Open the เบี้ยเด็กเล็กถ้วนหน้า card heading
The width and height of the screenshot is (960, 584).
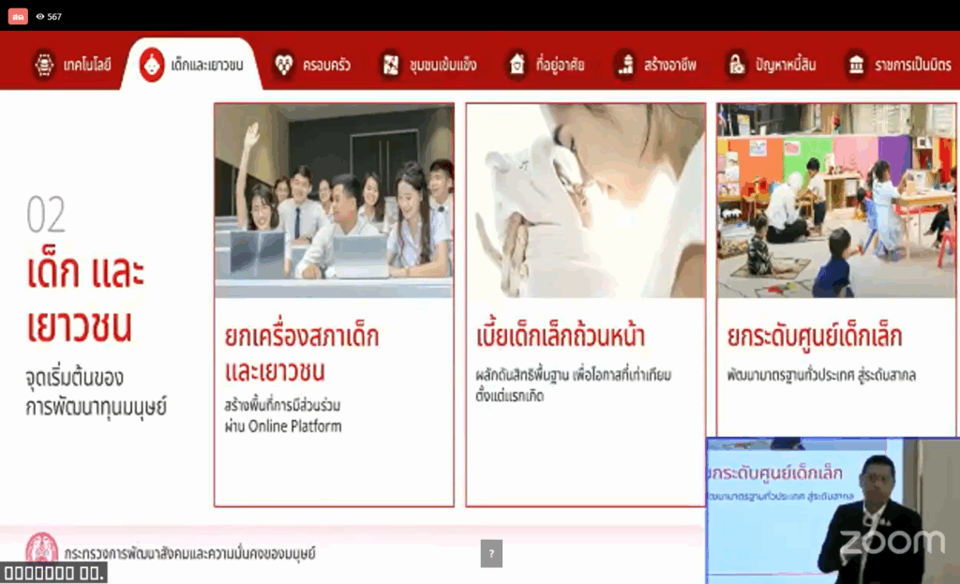pos(561,337)
